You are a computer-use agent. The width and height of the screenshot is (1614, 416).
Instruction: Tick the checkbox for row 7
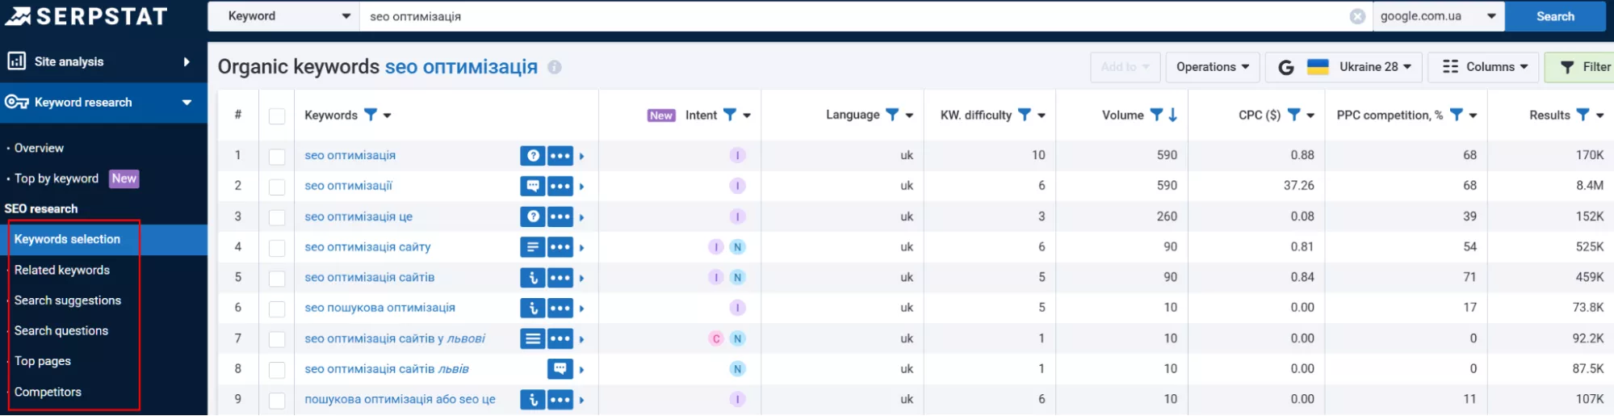[277, 339]
